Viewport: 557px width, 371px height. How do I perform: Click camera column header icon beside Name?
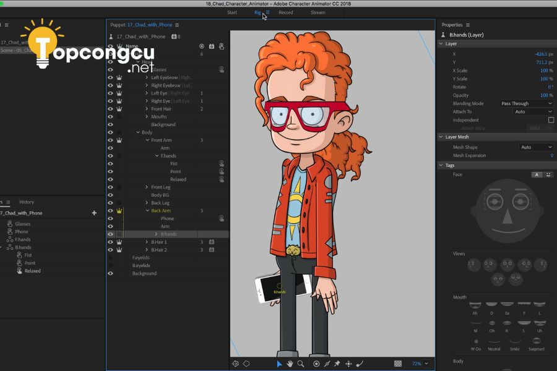click(x=212, y=46)
